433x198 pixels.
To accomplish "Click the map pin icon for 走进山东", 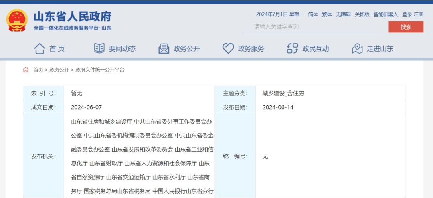I will [x=357, y=48].
